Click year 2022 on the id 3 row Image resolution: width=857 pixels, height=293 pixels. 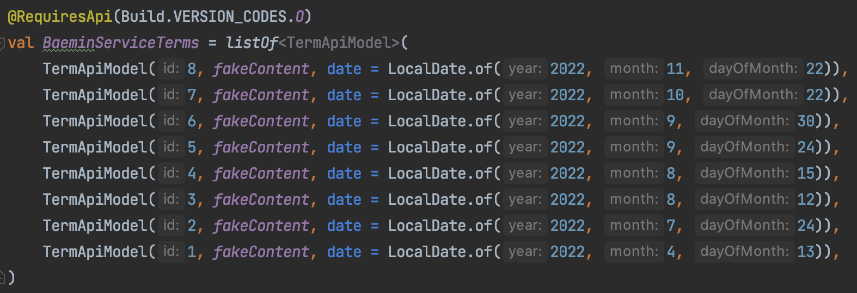(567, 200)
